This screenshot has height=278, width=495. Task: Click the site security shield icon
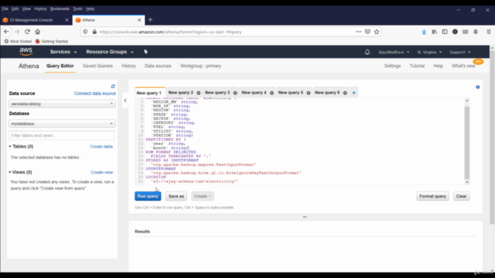[x=85, y=32]
